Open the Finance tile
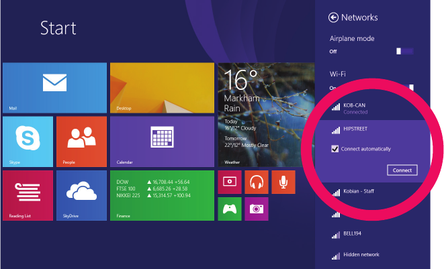Screen dimensions: 444x269 click(x=163, y=195)
